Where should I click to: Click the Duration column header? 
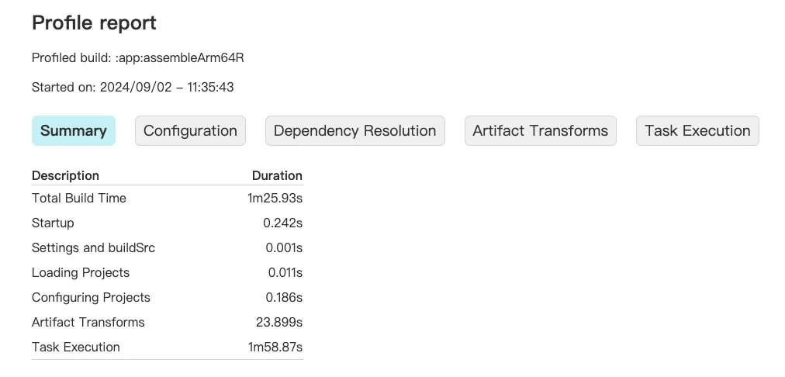(x=277, y=176)
